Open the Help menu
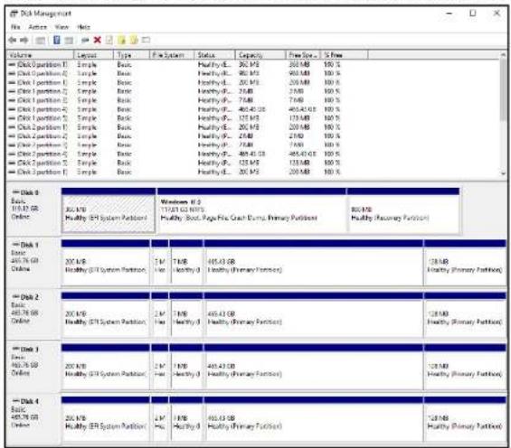Screen dimensions: 511x448 [84, 27]
